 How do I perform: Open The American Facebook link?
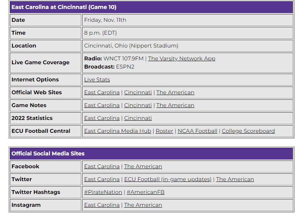tap(143, 166)
